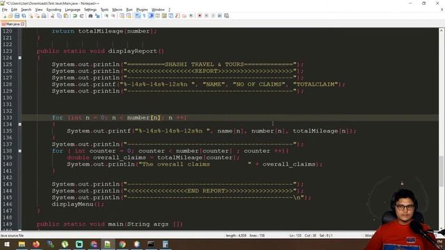The width and height of the screenshot is (445, 250).
Task: Open Firefox from the taskbar
Action: tap(36, 244)
